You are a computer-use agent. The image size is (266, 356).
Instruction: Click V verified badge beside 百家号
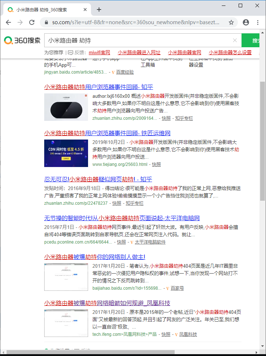(x=168, y=289)
